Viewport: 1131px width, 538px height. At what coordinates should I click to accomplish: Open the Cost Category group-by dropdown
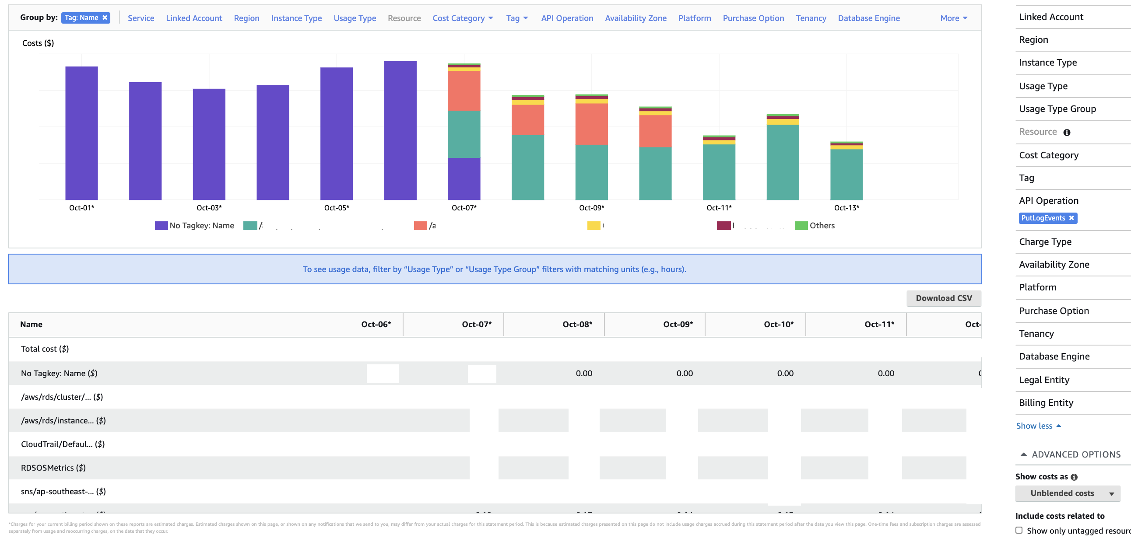pos(462,18)
